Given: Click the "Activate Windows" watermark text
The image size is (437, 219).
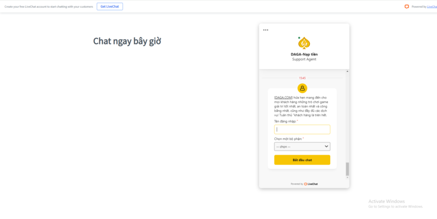Looking at the screenshot, I should tap(387, 201).
